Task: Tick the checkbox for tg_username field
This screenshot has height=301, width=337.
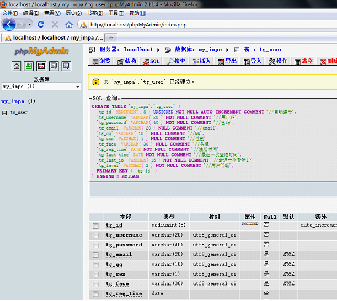Action: (95, 235)
